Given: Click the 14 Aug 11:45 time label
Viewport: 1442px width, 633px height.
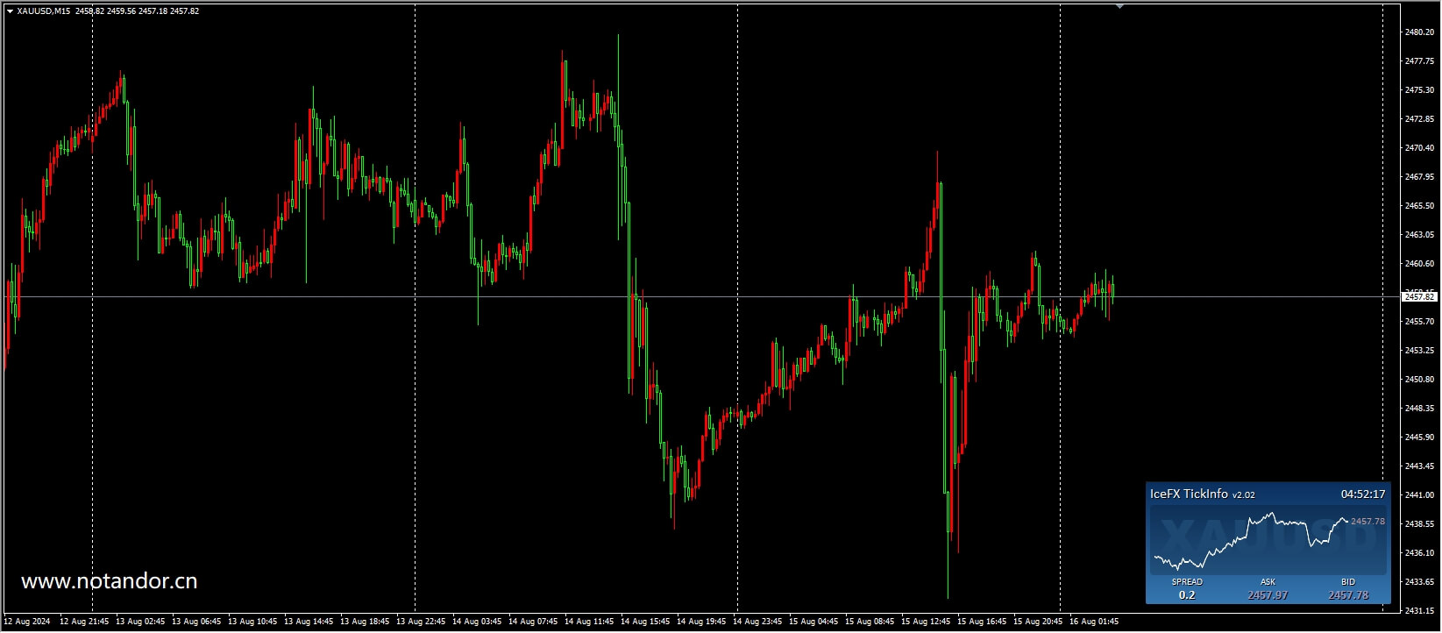Looking at the screenshot, I should tap(589, 622).
